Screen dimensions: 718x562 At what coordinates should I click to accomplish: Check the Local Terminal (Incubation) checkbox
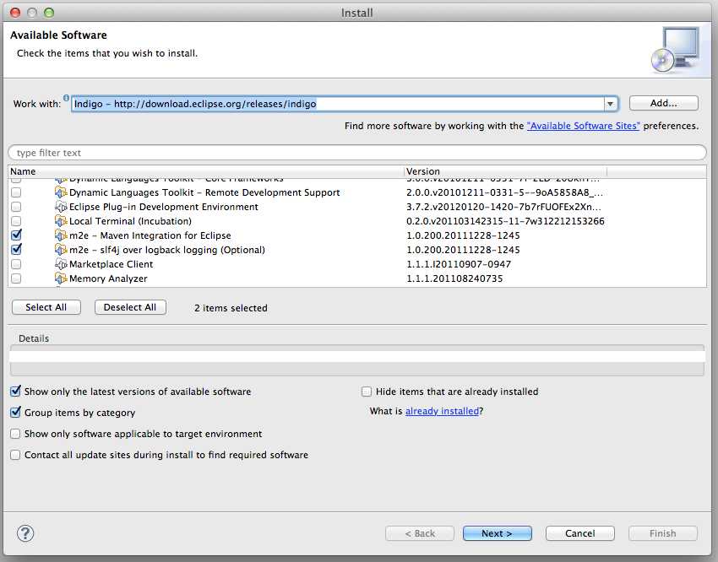tap(16, 221)
